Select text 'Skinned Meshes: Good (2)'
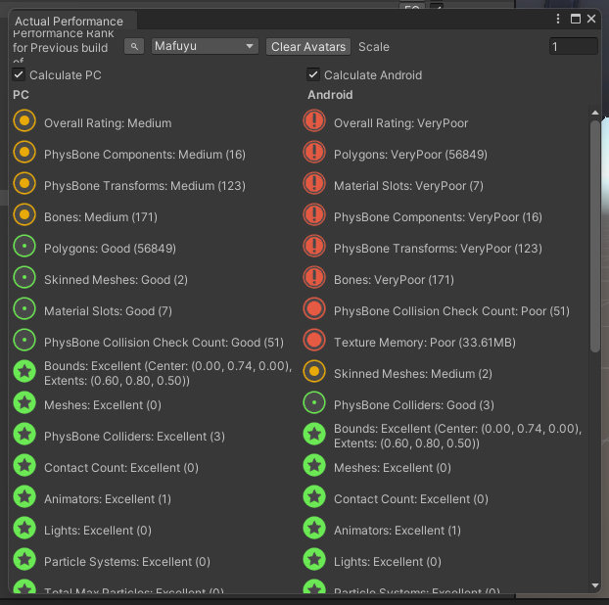The width and height of the screenshot is (609, 605). click(x=116, y=280)
